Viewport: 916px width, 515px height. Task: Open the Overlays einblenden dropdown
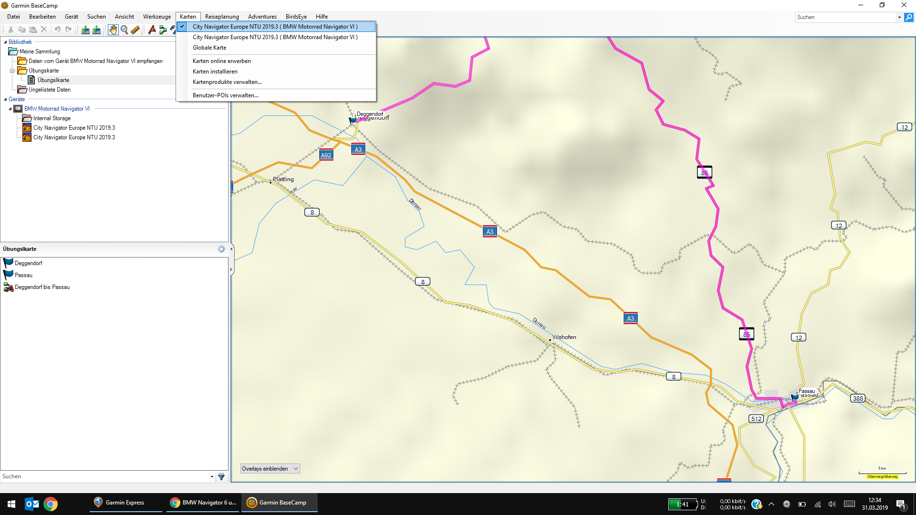270,469
